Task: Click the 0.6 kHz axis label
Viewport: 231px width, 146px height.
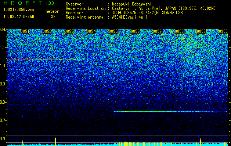Action: 3,139
